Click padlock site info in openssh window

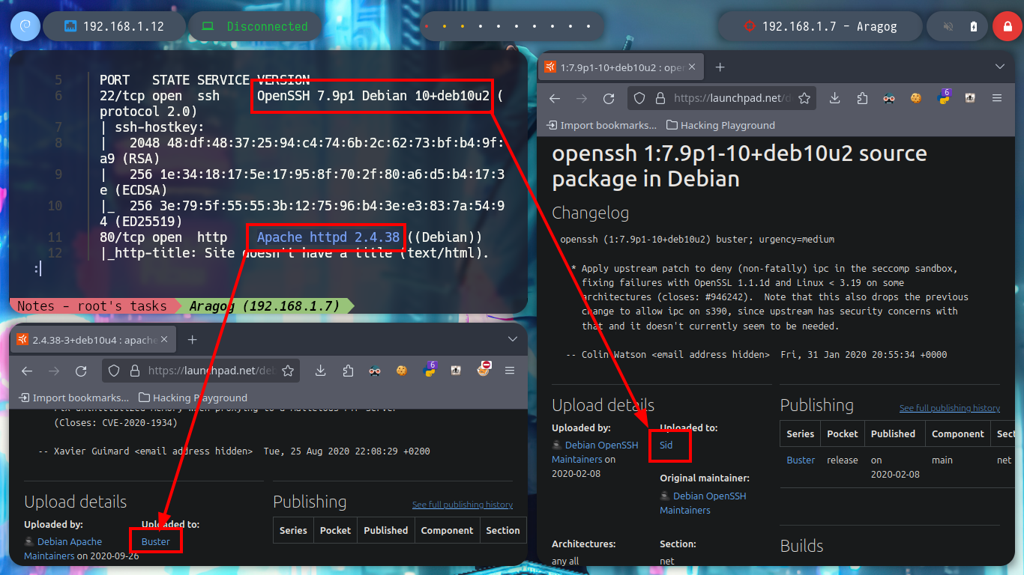point(660,98)
